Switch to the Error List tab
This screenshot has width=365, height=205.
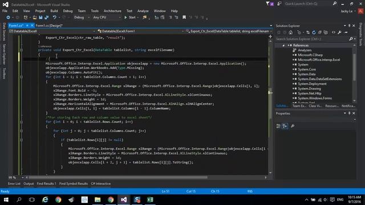pos(14,183)
